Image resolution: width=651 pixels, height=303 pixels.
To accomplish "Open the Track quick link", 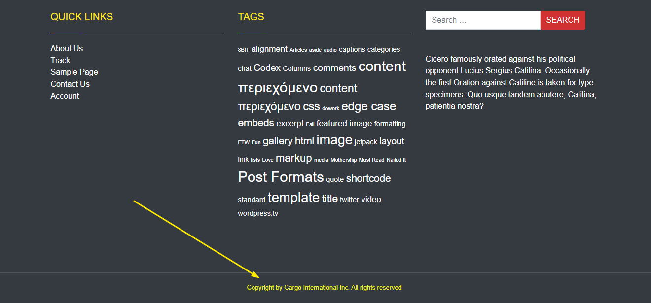I will click(x=60, y=60).
